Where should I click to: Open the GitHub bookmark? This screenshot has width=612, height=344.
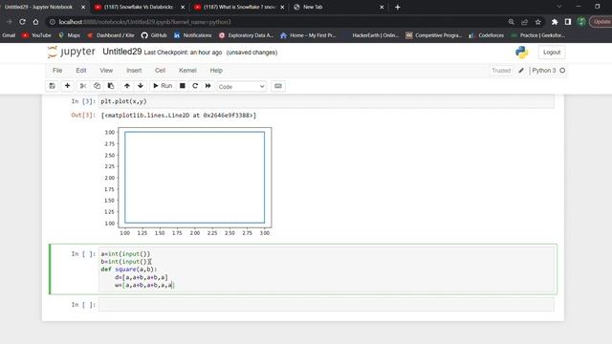pos(154,35)
